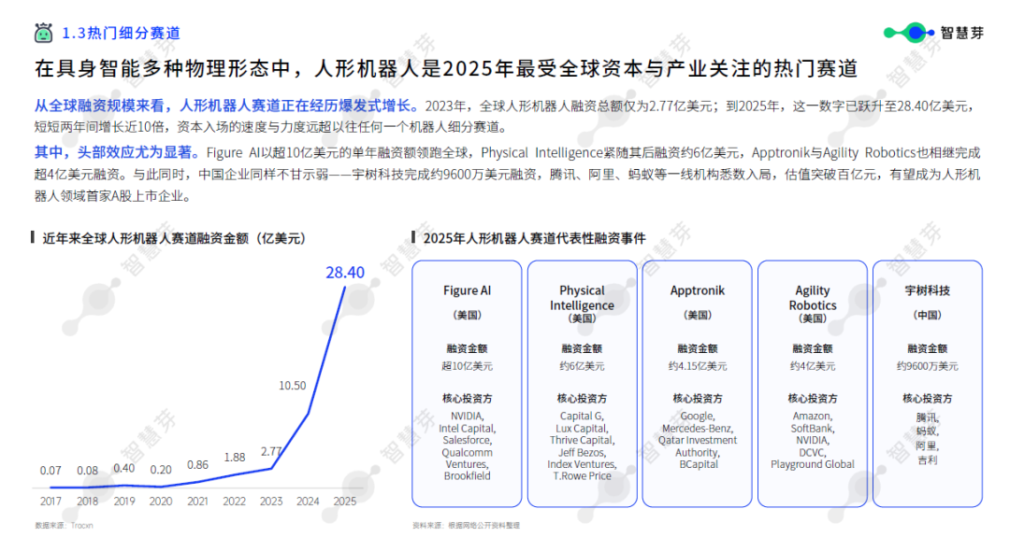Click Jeff Bezos investor entry
1010x537 pixels.
(582, 452)
